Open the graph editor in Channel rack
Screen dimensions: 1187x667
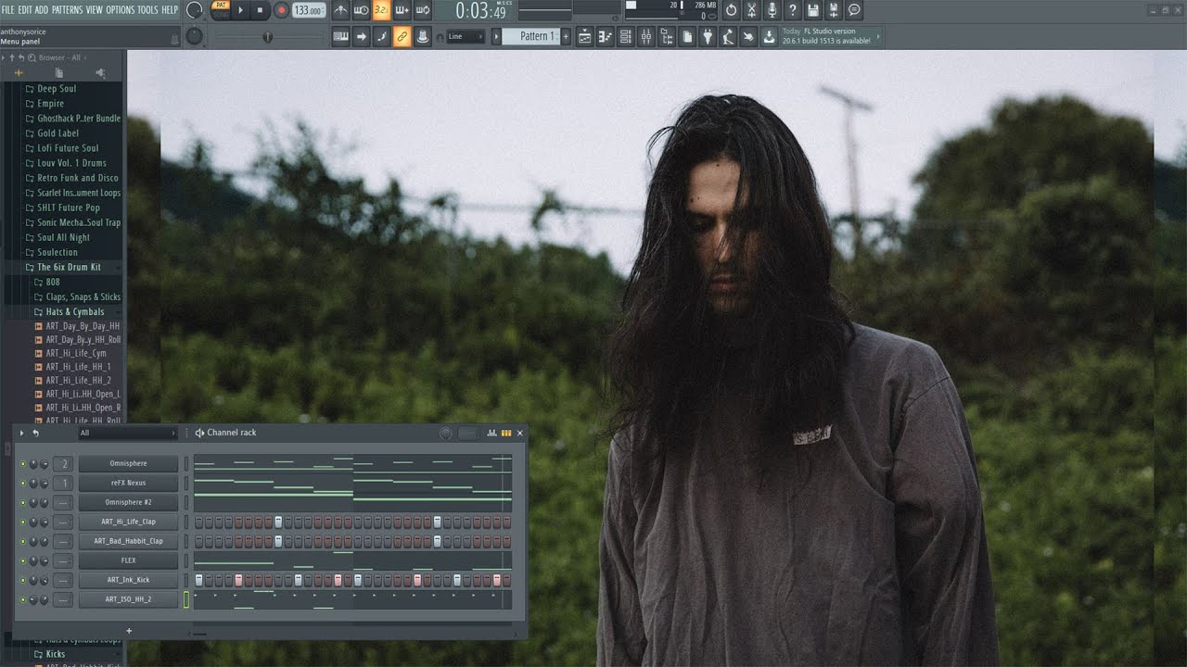point(491,433)
